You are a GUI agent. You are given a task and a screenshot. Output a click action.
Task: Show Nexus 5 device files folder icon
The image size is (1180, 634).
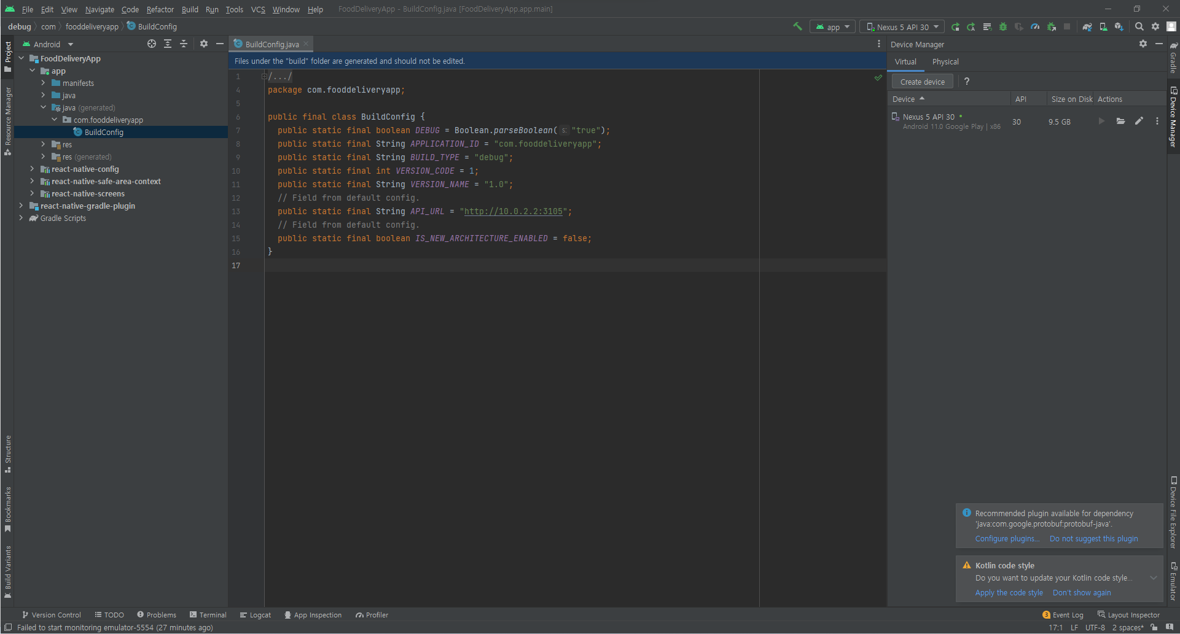point(1120,121)
